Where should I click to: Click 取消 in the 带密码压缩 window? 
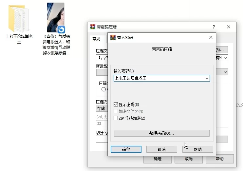pos(189,159)
